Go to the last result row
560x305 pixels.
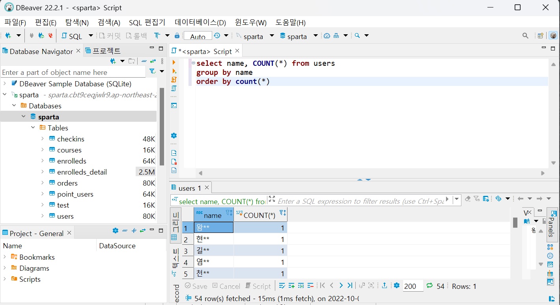coord(351,285)
